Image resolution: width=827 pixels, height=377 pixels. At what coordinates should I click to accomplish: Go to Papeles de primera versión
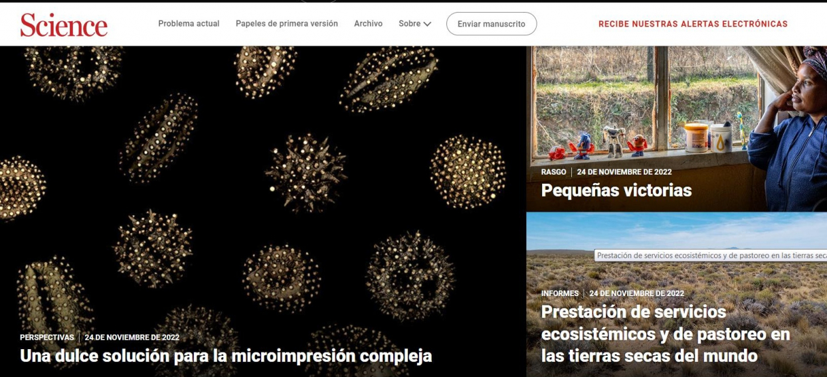click(x=287, y=23)
